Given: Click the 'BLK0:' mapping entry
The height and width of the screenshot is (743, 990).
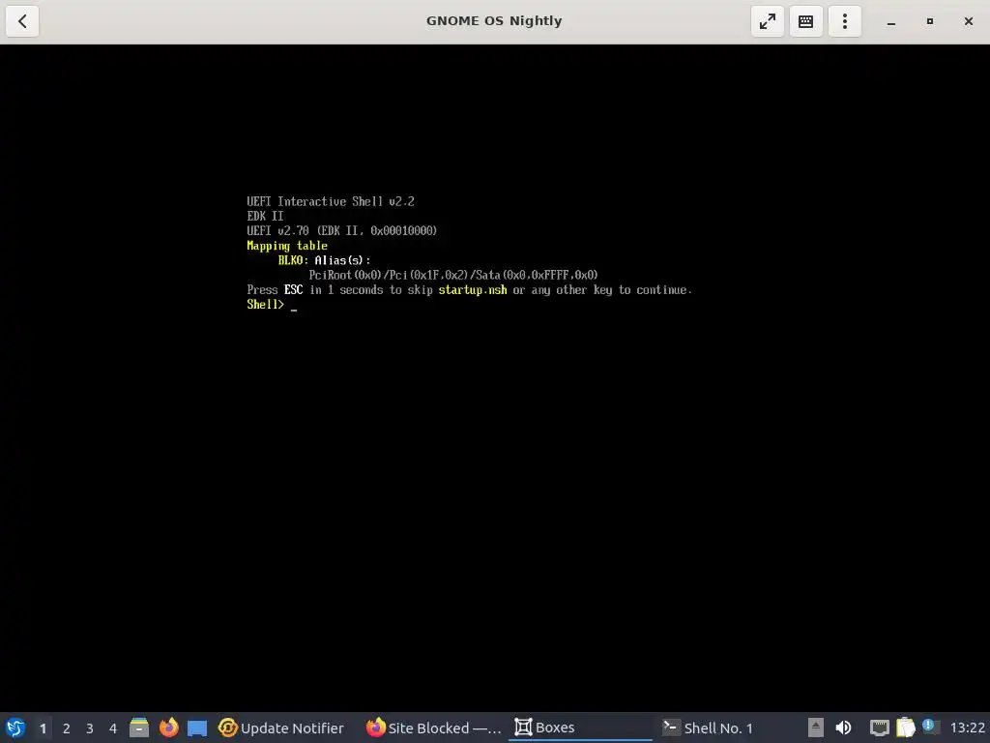Looking at the screenshot, I should point(293,260).
